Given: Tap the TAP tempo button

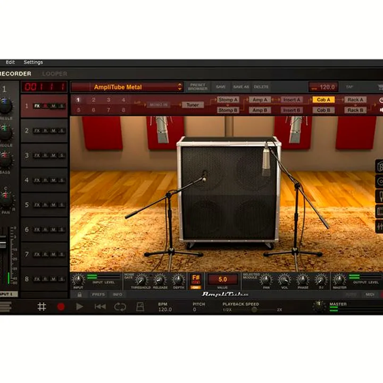Looking at the screenshot, I should [x=349, y=87].
